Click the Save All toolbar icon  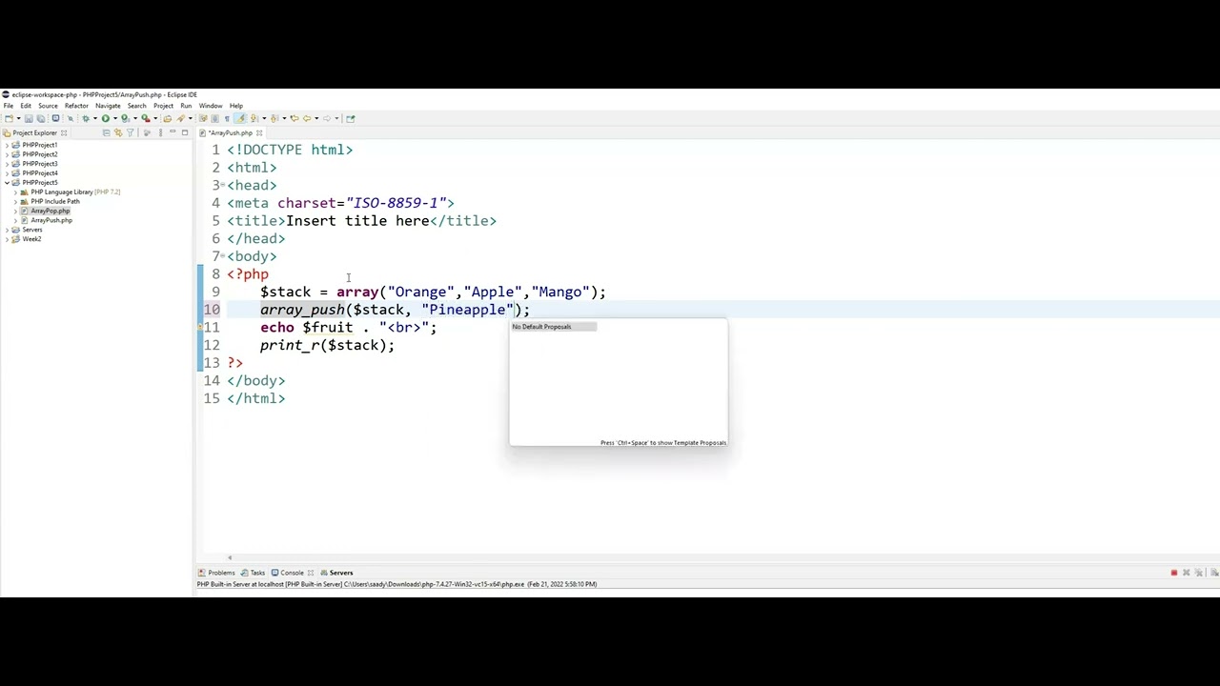(41, 118)
